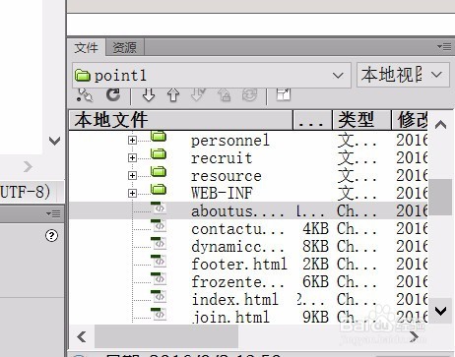Select the frozente file name
455x357 pixels.
click(237, 282)
